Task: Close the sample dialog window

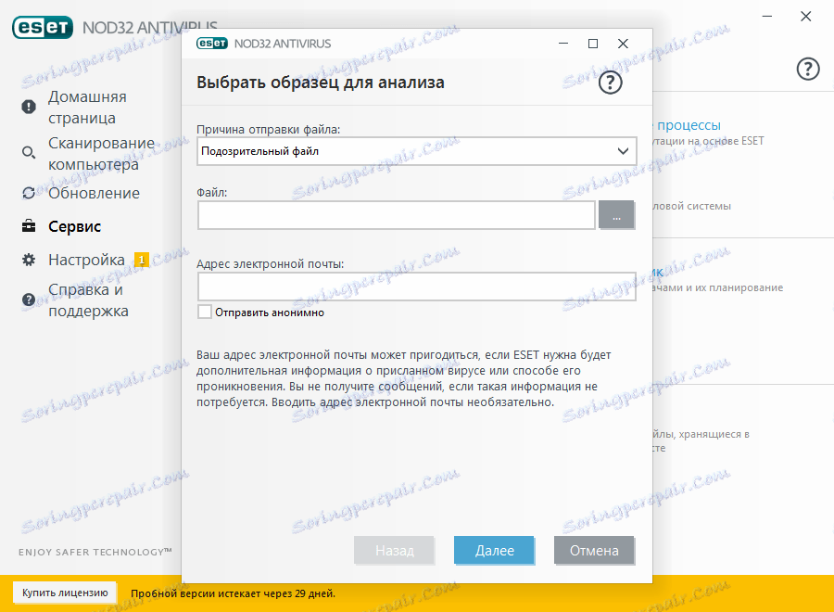Action: 623,44
